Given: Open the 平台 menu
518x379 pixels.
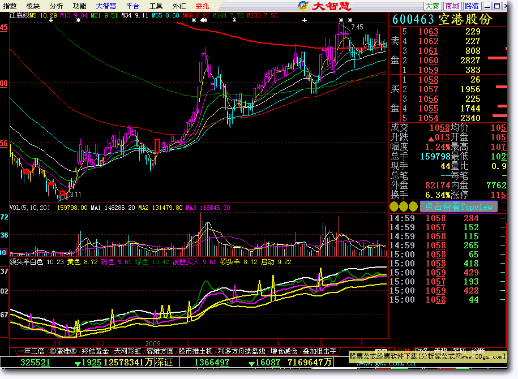Looking at the screenshot, I should pyautogui.click(x=132, y=6).
